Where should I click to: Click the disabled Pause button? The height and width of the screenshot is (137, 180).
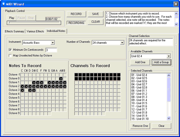coord(21,18)
